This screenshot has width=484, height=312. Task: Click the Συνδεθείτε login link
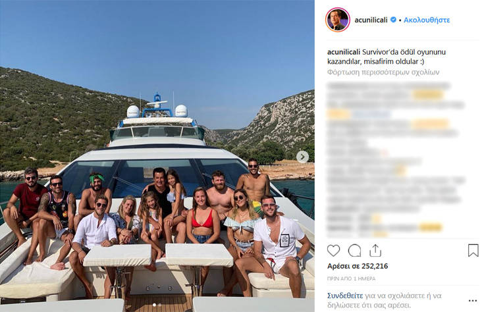(345, 296)
